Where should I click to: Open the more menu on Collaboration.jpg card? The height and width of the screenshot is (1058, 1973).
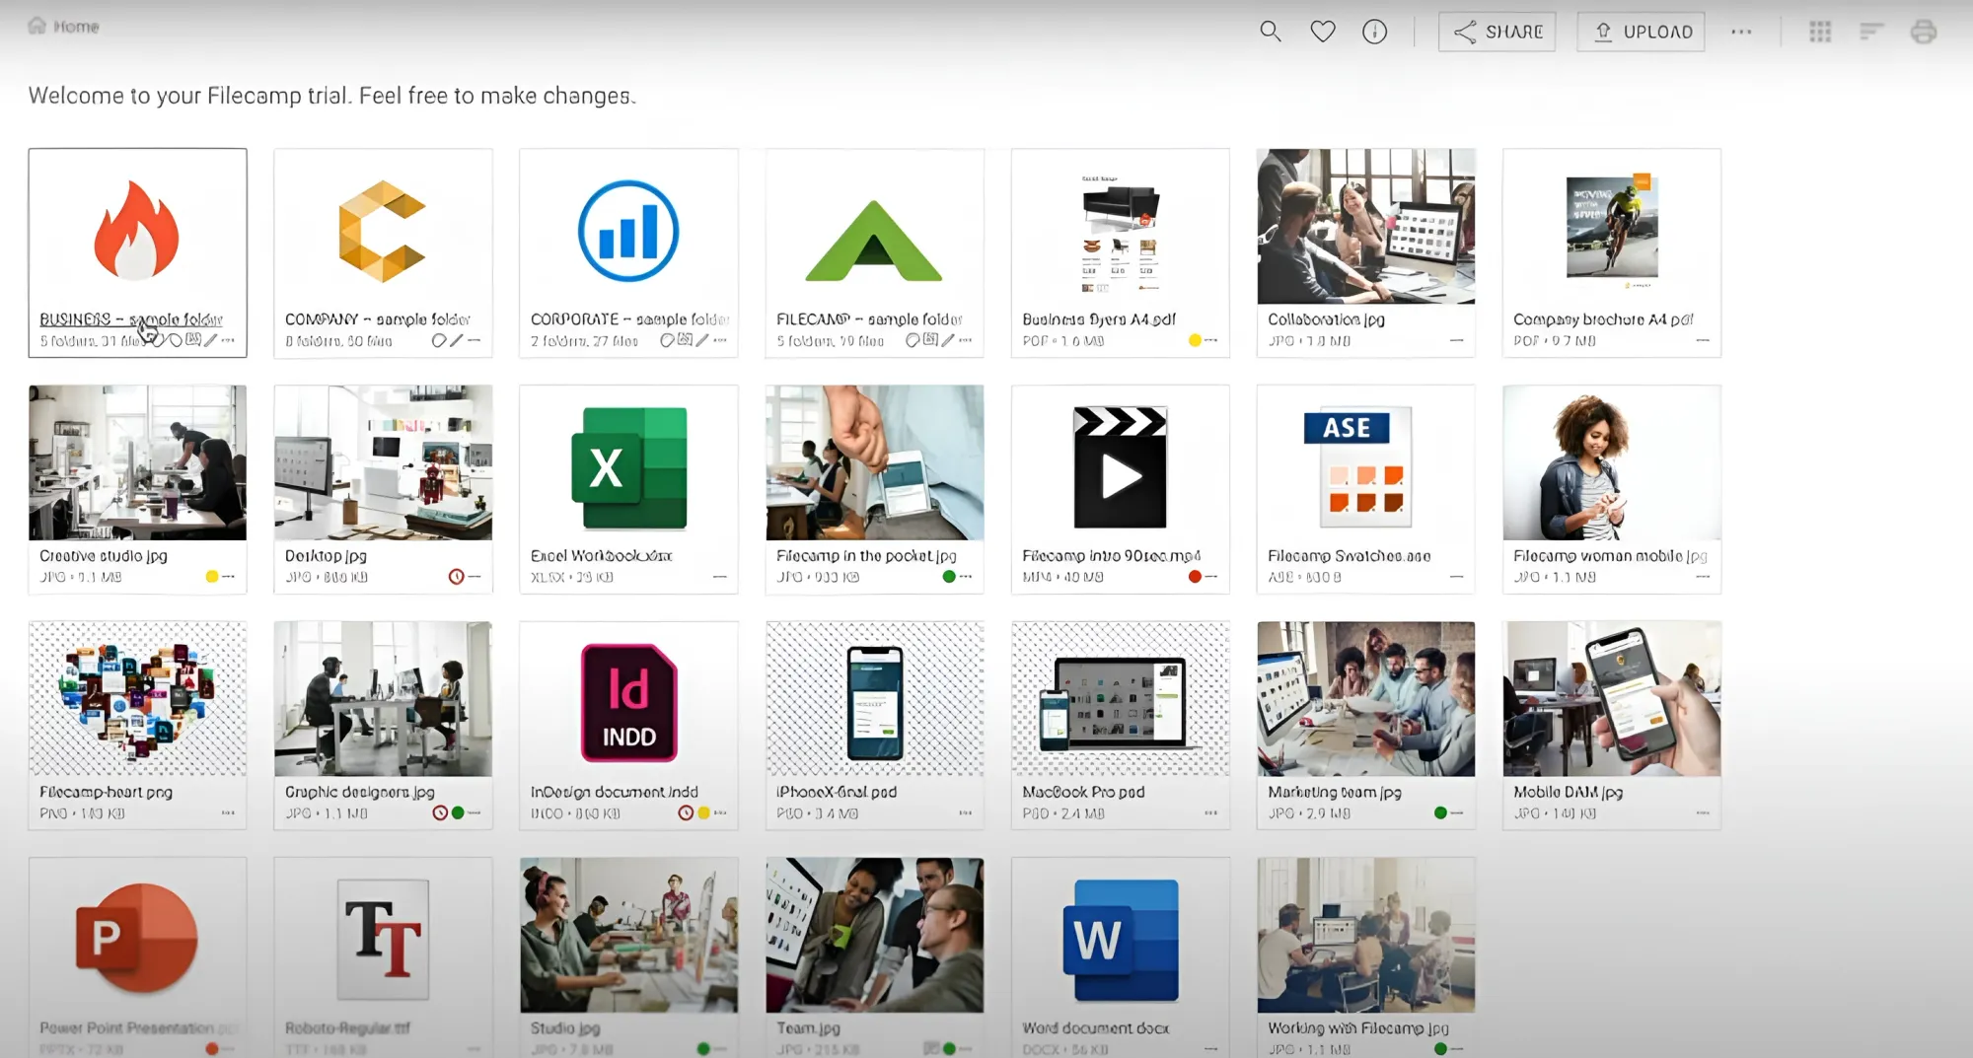[x=1456, y=340]
